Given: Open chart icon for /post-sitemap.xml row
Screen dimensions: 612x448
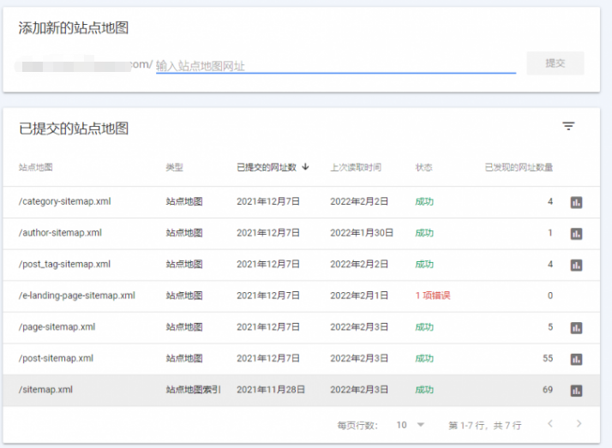Looking at the screenshot, I should tap(577, 359).
